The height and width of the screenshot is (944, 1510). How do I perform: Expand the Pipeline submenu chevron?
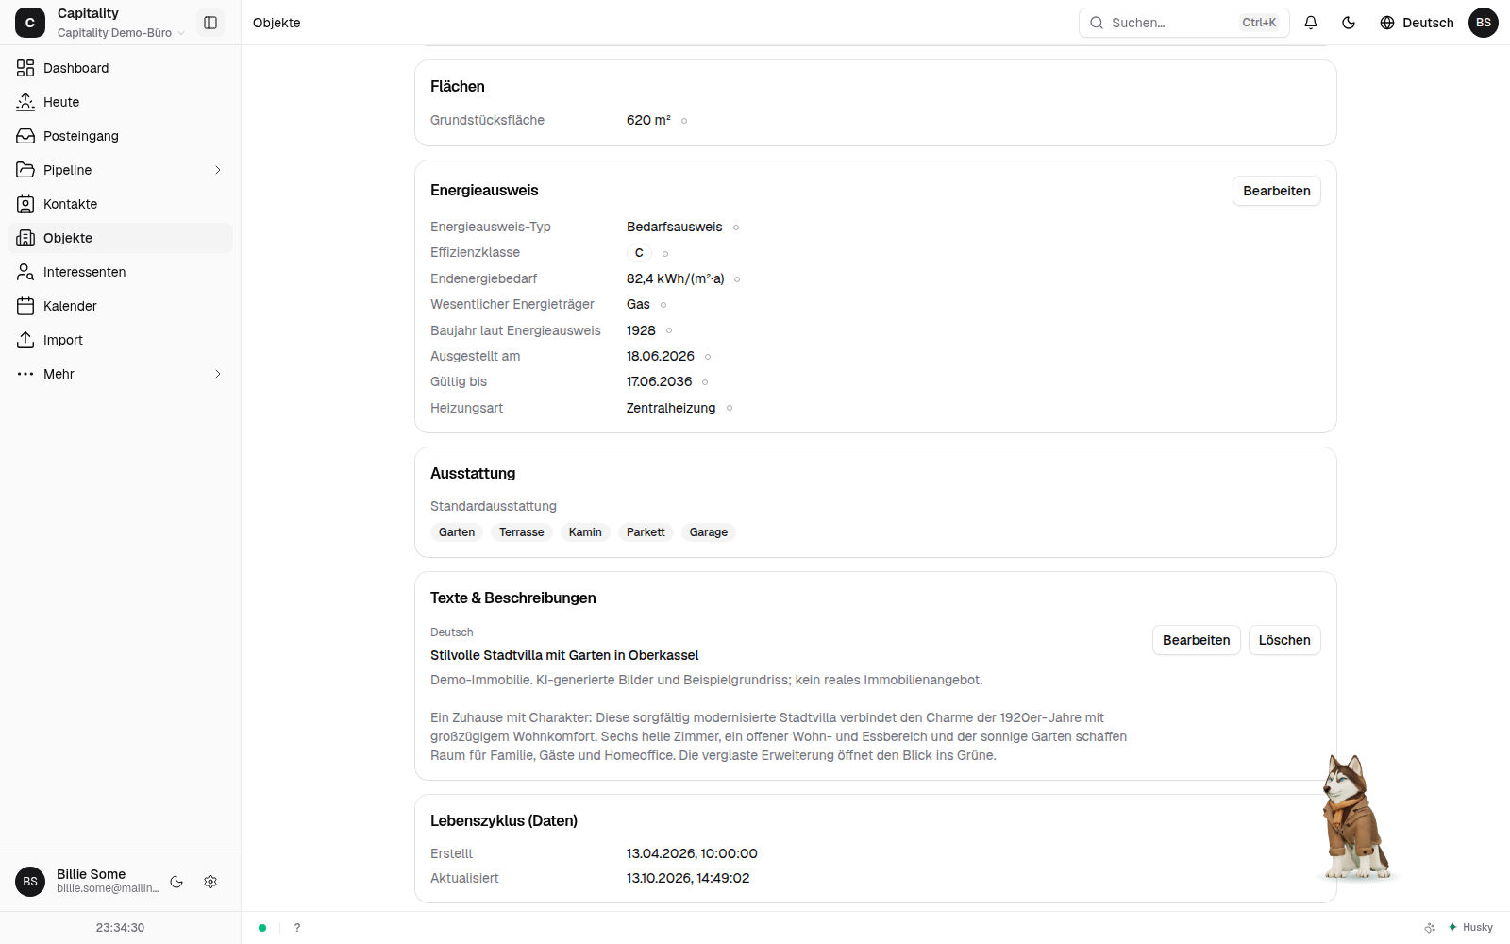tap(218, 170)
